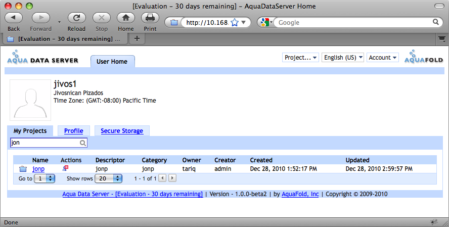
Task: Open the jonp project link
Action: point(38,169)
